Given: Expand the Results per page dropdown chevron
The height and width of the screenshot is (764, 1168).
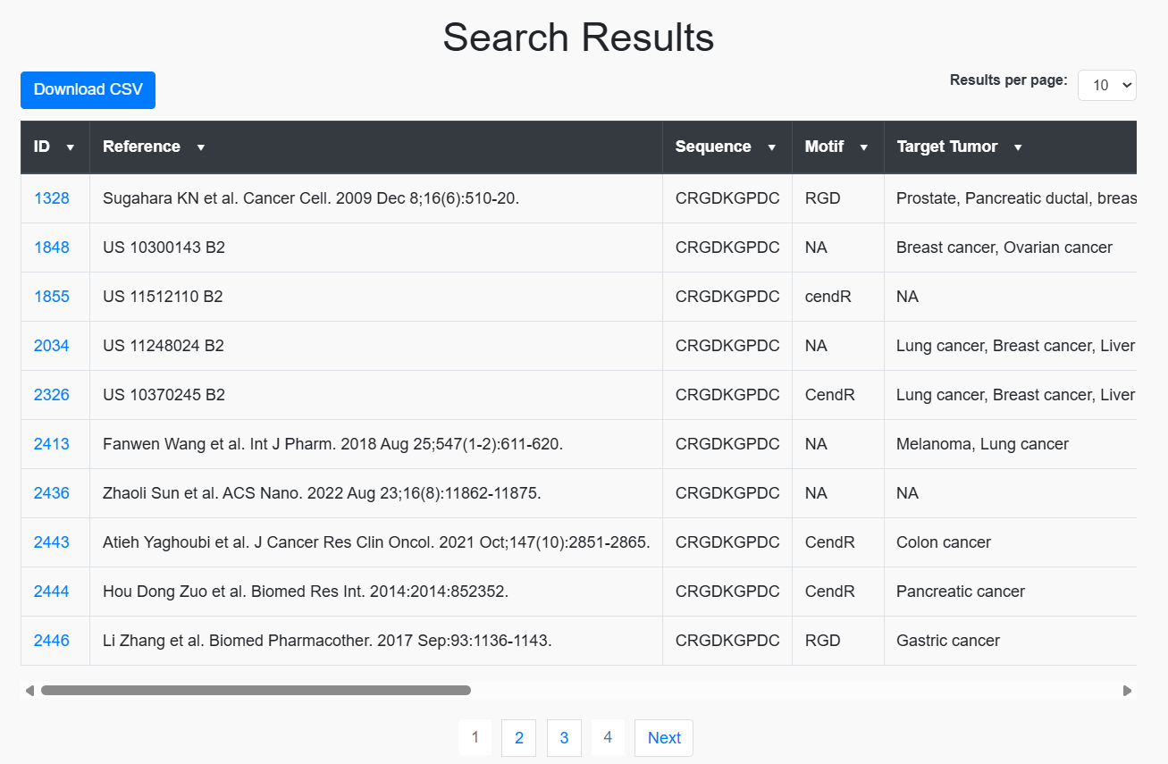Looking at the screenshot, I should pyautogui.click(x=1125, y=85).
